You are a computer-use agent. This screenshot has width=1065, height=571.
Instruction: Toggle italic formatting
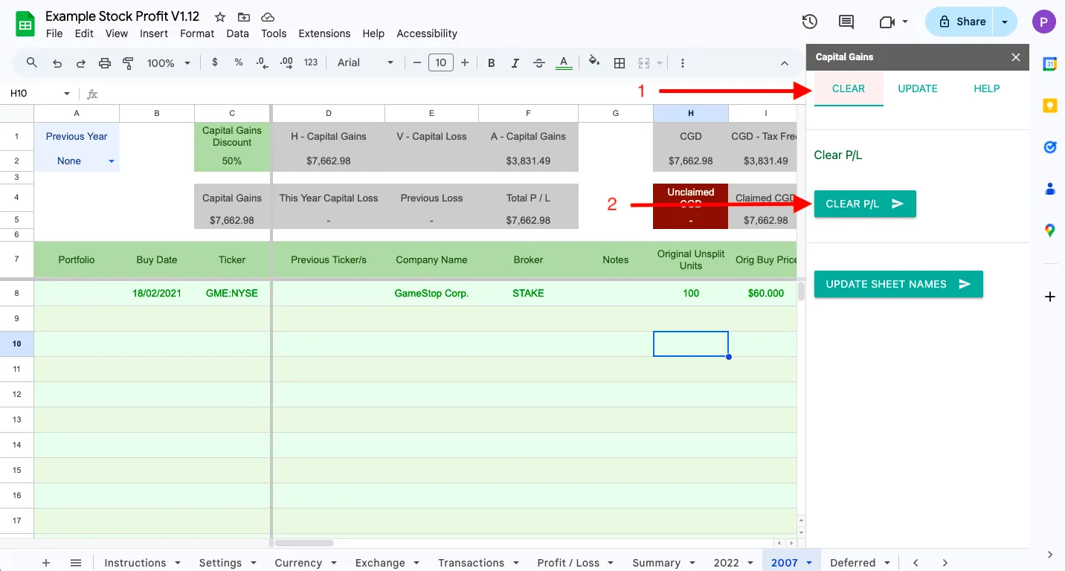pos(515,63)
